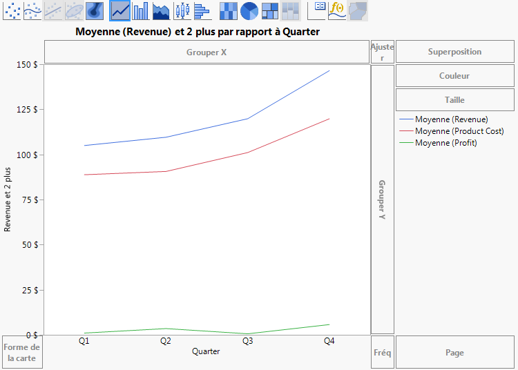Select the Smoother element icon
518x370 pixels.
click(32, 10)
